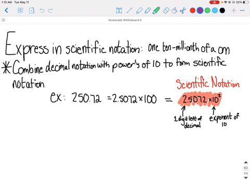250x188 pixels.
Task: Select the eraser tool
Action: (x=166, y=10)
